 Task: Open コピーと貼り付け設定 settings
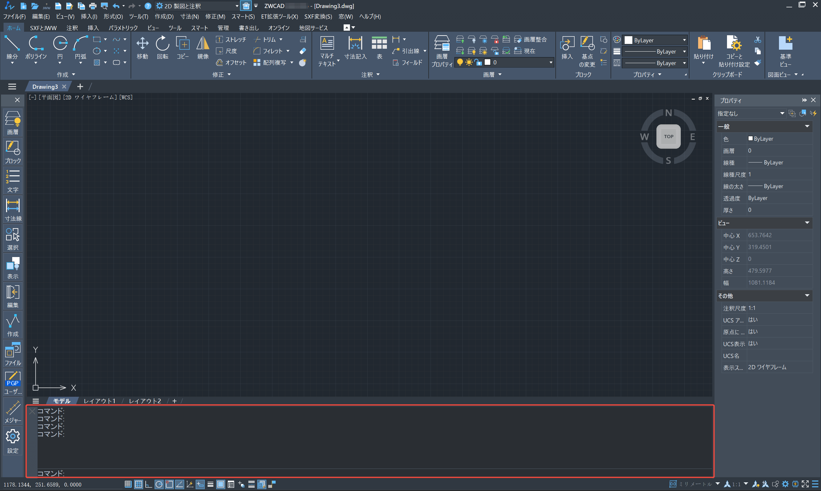tap(734, 51)
